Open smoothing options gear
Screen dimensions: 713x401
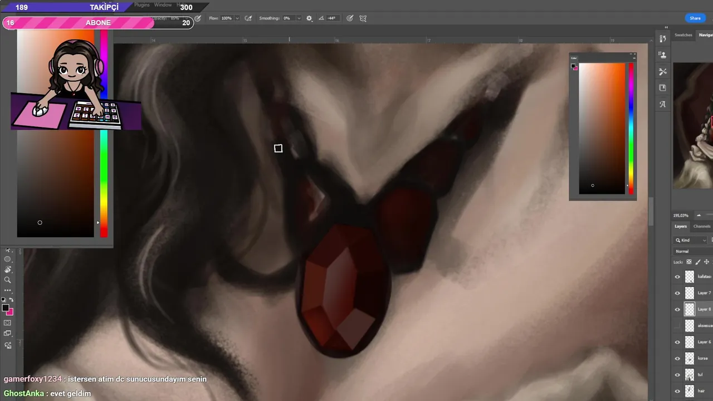point(309,18)
